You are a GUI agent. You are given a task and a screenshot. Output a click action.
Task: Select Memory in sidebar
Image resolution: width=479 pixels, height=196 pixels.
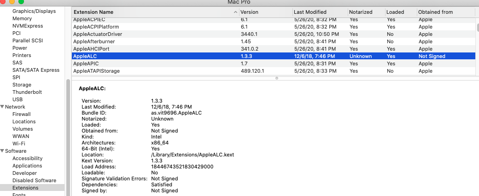coord(22,18)
